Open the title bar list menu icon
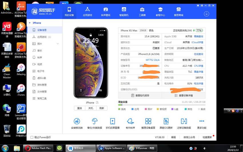Viewport: 243px width, 152px height. pos(202,6)
